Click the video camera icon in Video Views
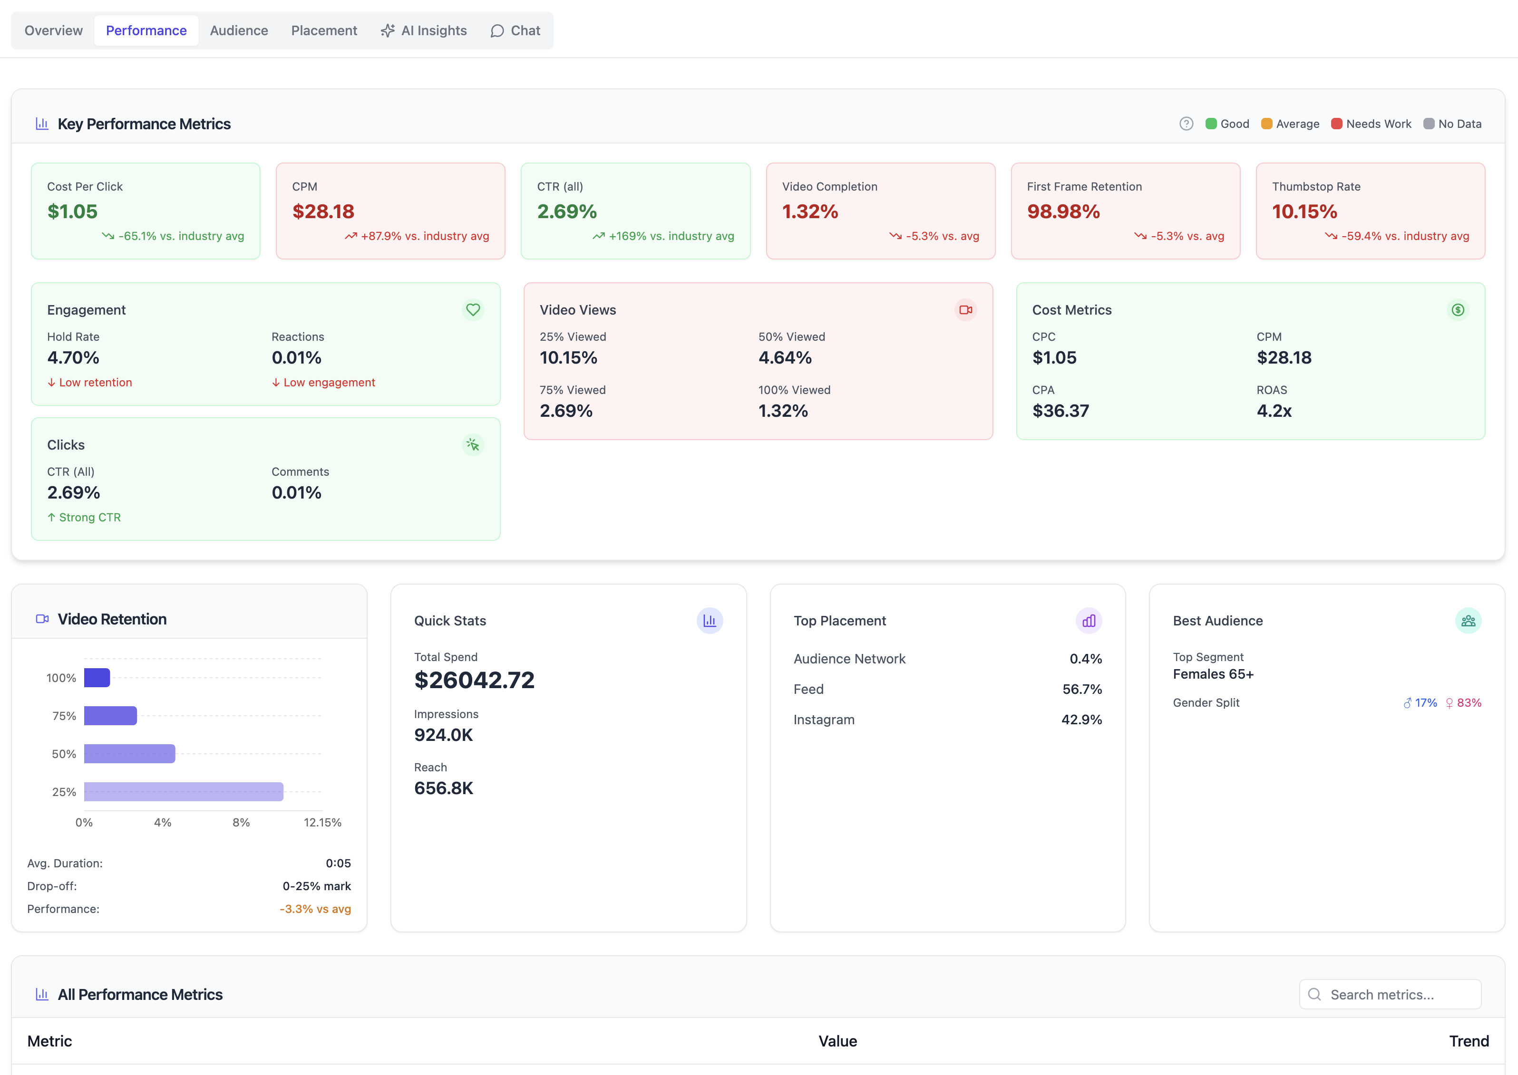This screenshot has height=1075, width=1518. tap(965, 310)
